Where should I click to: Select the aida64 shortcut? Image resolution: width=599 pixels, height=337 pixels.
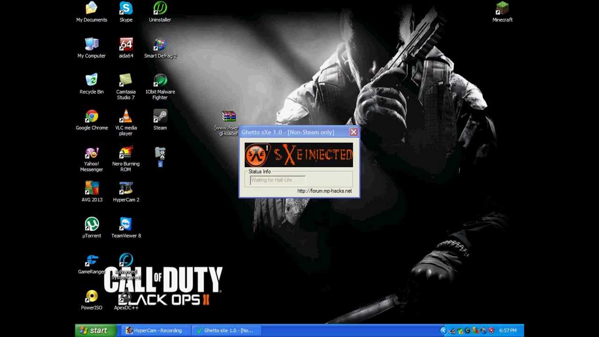coord(126,48)
